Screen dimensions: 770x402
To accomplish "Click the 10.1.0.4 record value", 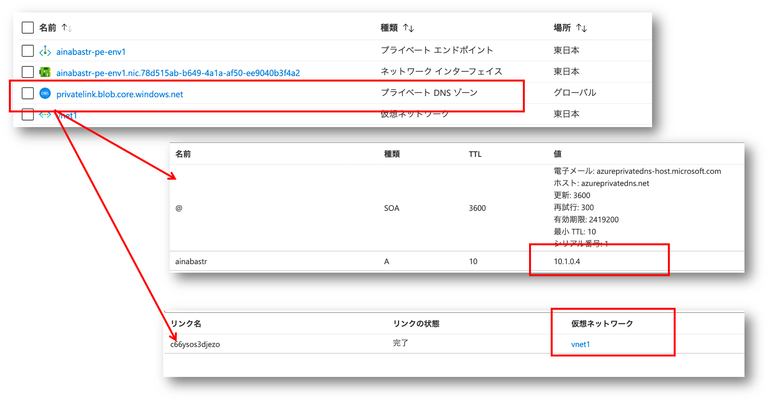I will pos(567,261).
